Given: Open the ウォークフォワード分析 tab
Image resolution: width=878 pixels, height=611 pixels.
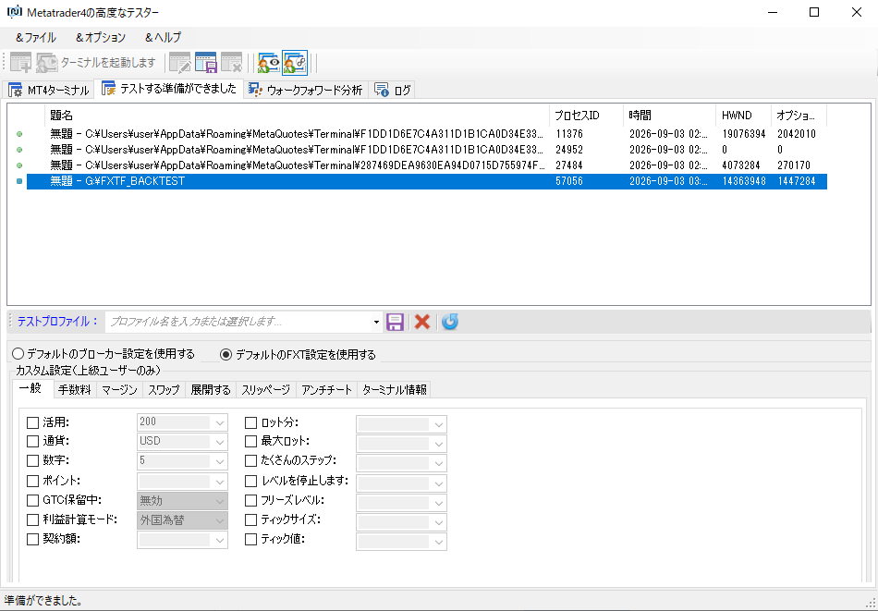Looking at the screenshot, I should pos(306,90).
